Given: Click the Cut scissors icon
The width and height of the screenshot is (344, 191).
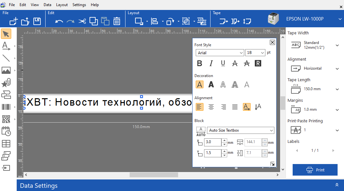Looking at the screenshot, I should [x=82, y=22].
